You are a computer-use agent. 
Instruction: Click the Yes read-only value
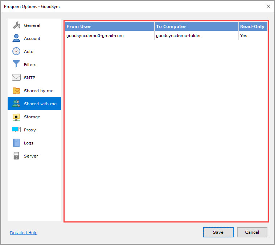[243, 36]
